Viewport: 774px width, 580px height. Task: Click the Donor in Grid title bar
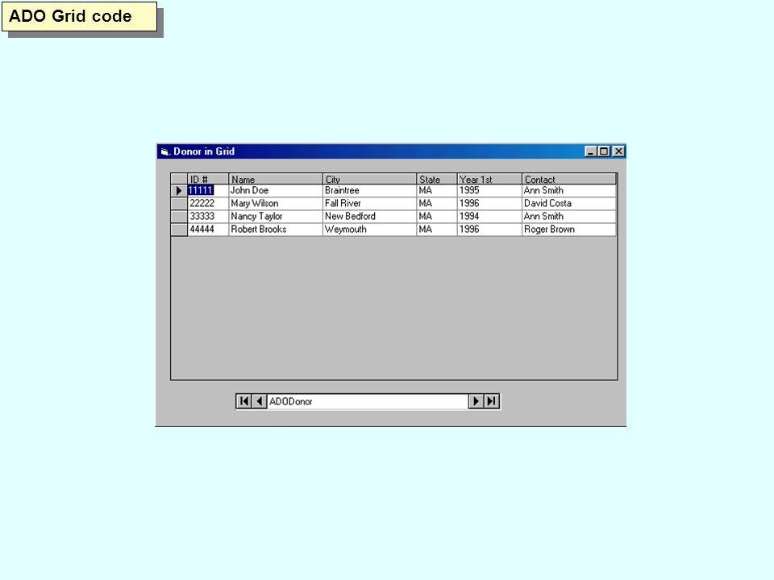click(391, 151)
